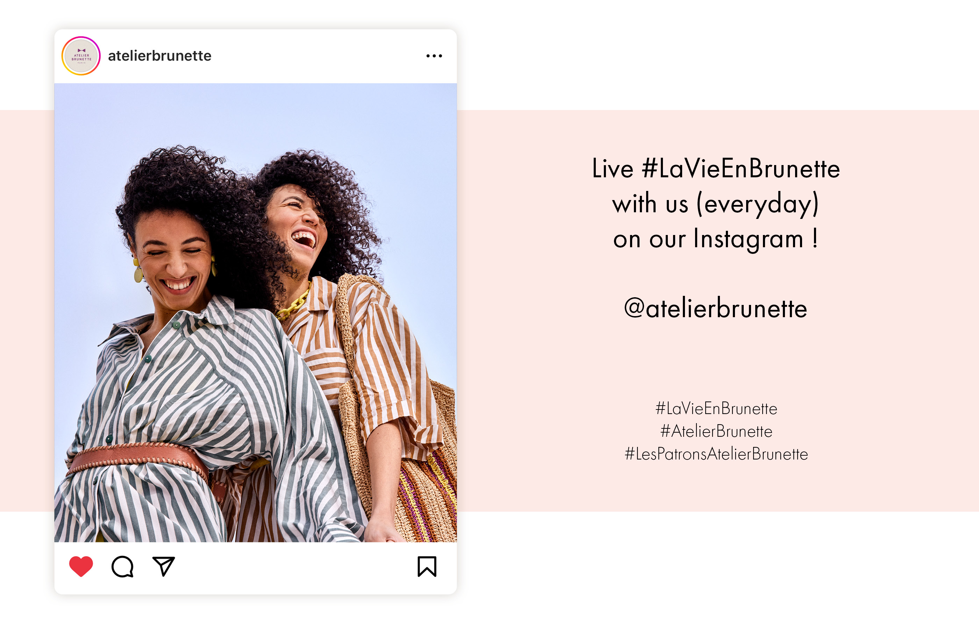
Task: Open the atelierbrunette username in post header
Action: [159, 56]
